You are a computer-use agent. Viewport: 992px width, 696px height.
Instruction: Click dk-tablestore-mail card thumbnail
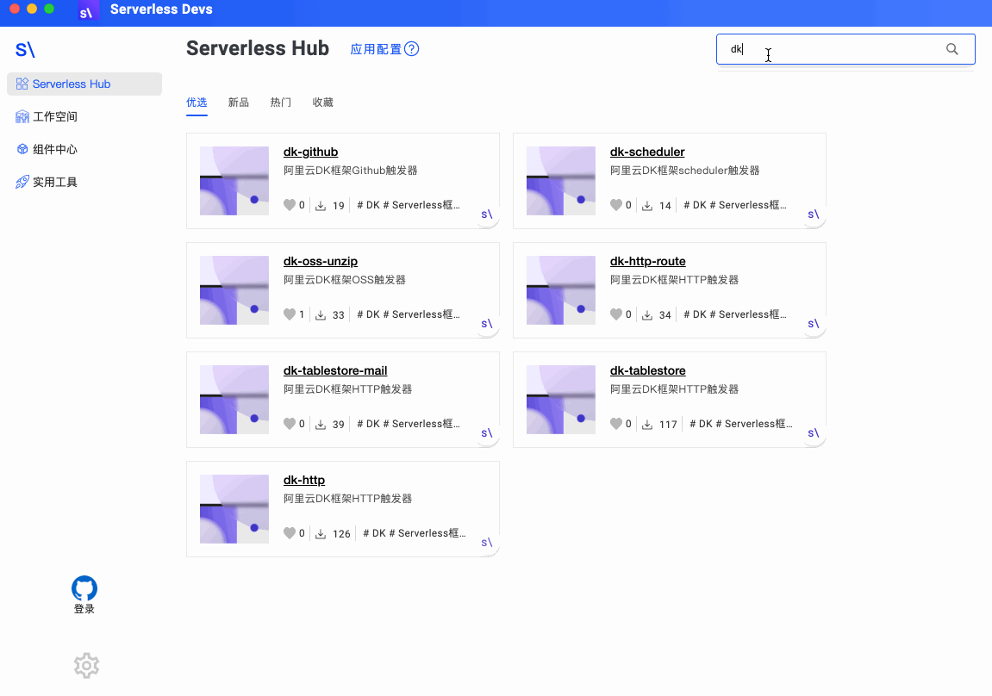234,400
